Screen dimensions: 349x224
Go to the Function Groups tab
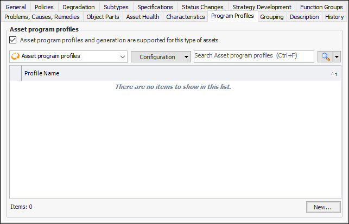click(321, 7)
